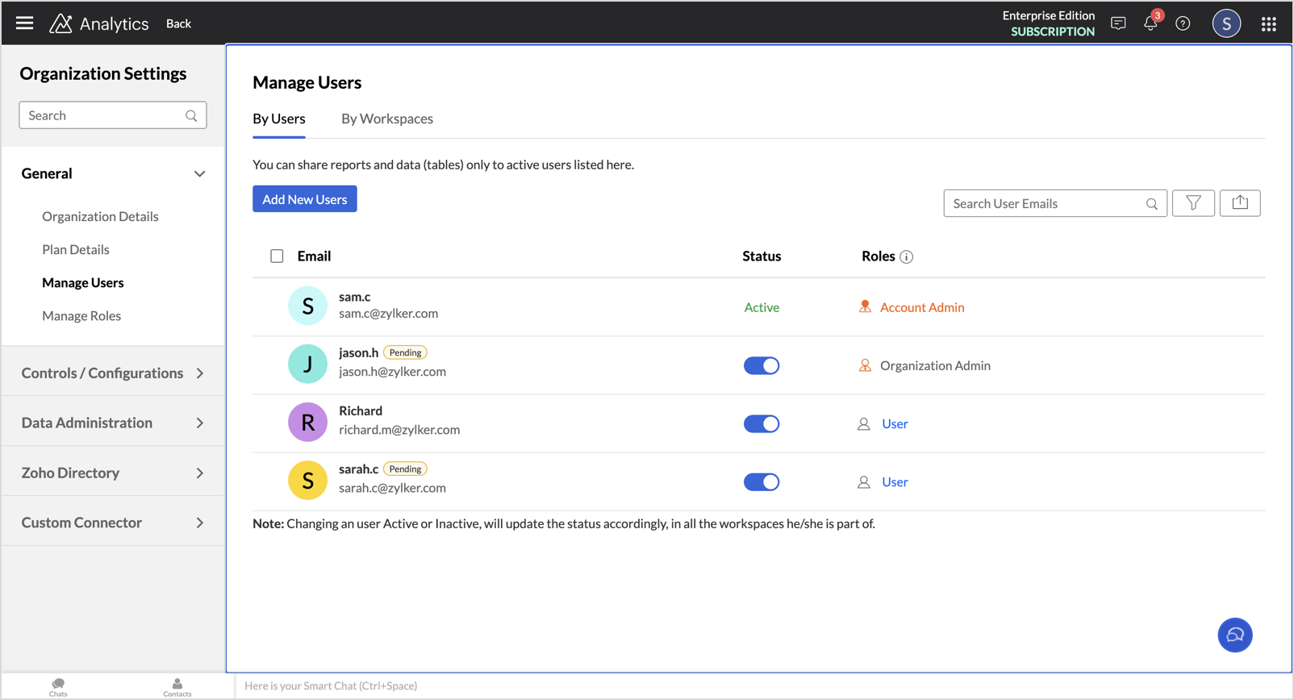Click the help question mark icon
Image resolution: width=1294 pixels, height=700 pixels.
(x=1183, y=24)
